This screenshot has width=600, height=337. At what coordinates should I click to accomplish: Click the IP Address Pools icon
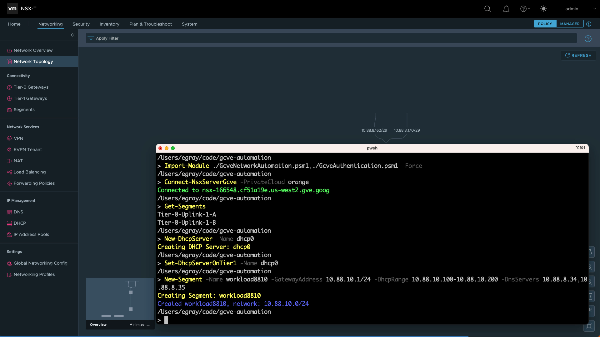coord(9,235)
